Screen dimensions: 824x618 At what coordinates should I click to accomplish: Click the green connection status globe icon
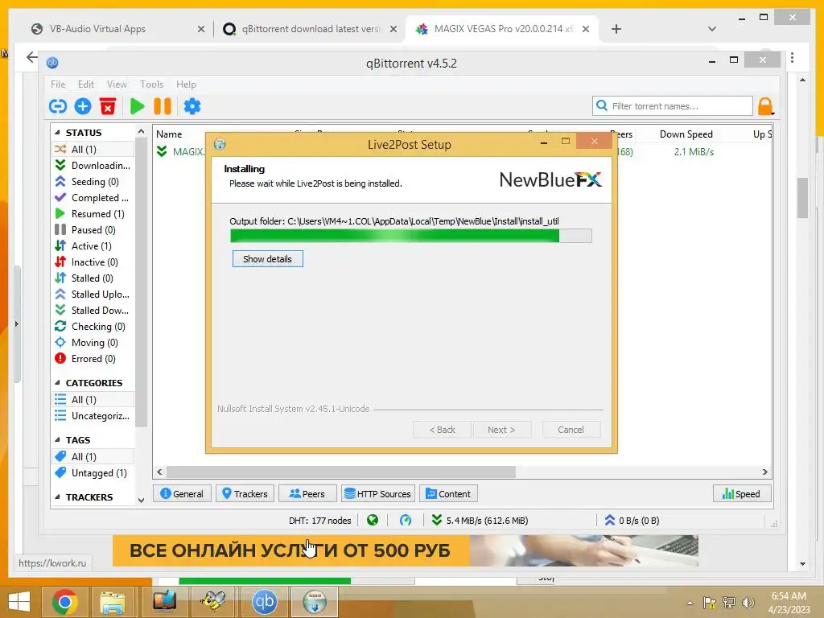tap(373, 521)
